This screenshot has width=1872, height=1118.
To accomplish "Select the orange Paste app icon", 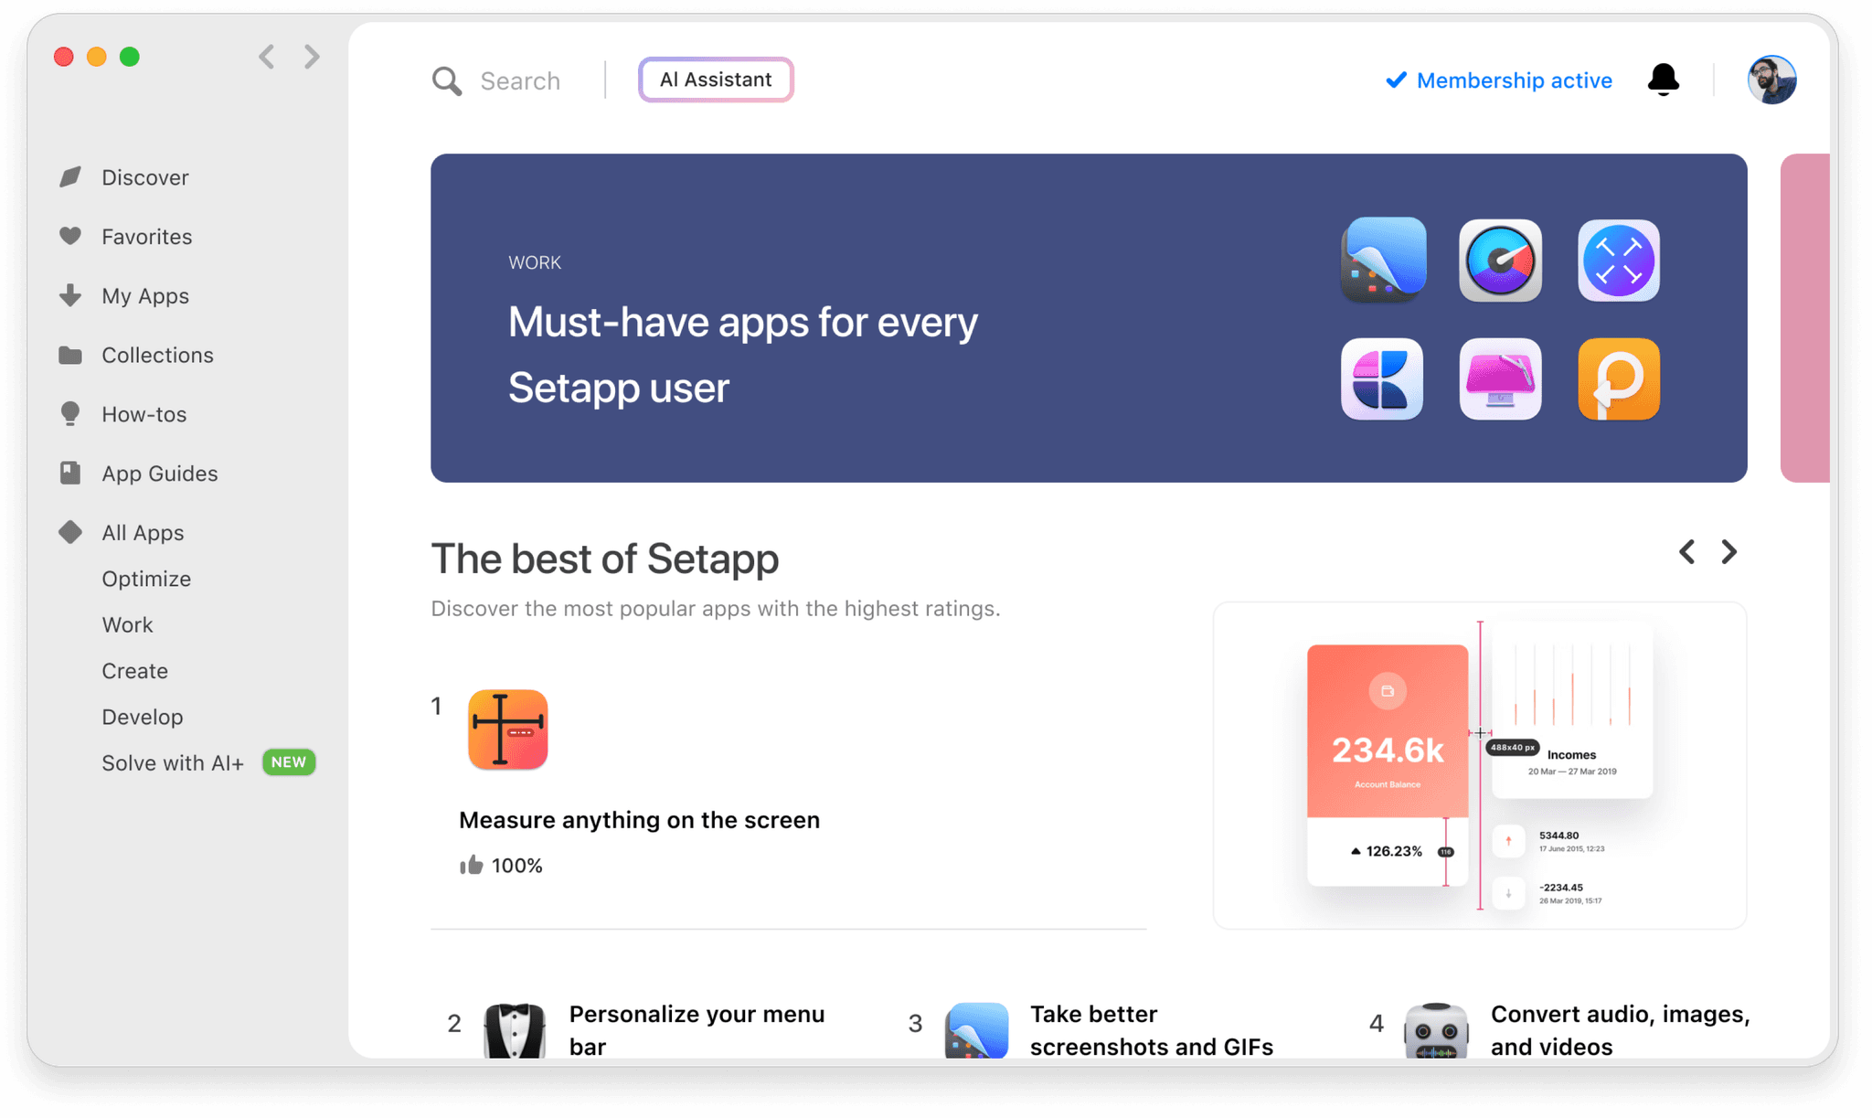I will click(x=1618, y=379).
